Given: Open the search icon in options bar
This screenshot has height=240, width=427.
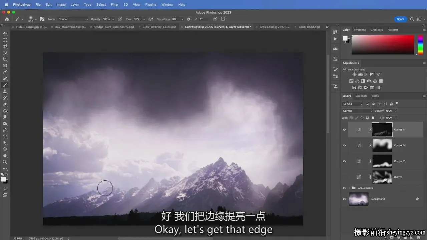Looking at the screenshot, I should tap(412, 19).
